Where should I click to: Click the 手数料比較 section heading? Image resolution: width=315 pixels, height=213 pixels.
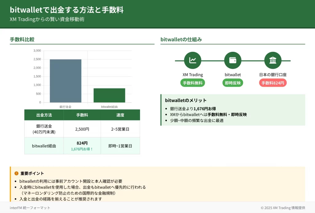click(x=22, y=40)
